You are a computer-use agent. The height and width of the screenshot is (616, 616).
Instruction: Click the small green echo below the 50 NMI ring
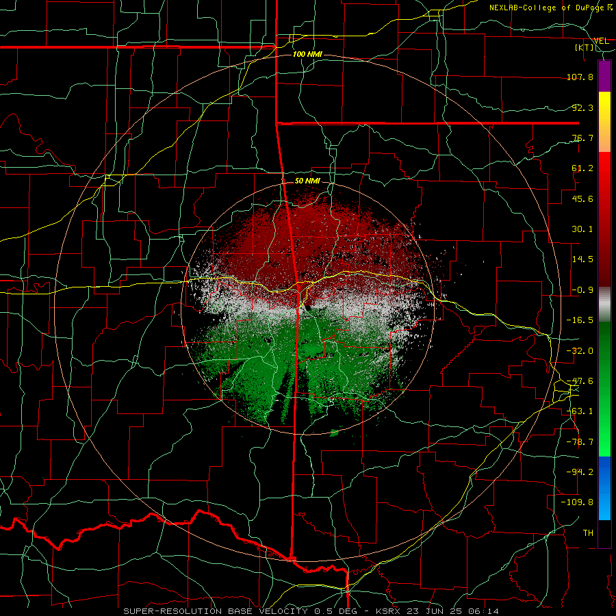coord(334,433)
